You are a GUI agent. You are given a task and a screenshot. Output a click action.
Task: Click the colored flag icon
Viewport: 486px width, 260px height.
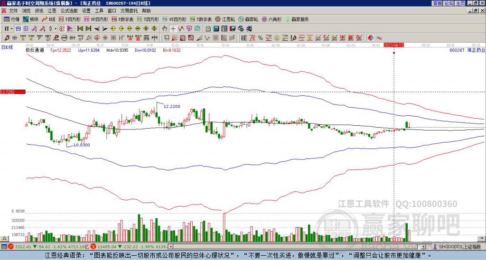click(70, 29)
